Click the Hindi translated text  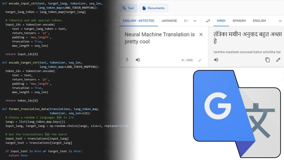coord(248,38)
